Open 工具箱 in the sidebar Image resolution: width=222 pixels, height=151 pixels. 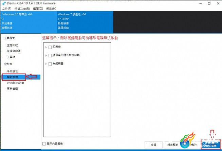coord(11,57)
